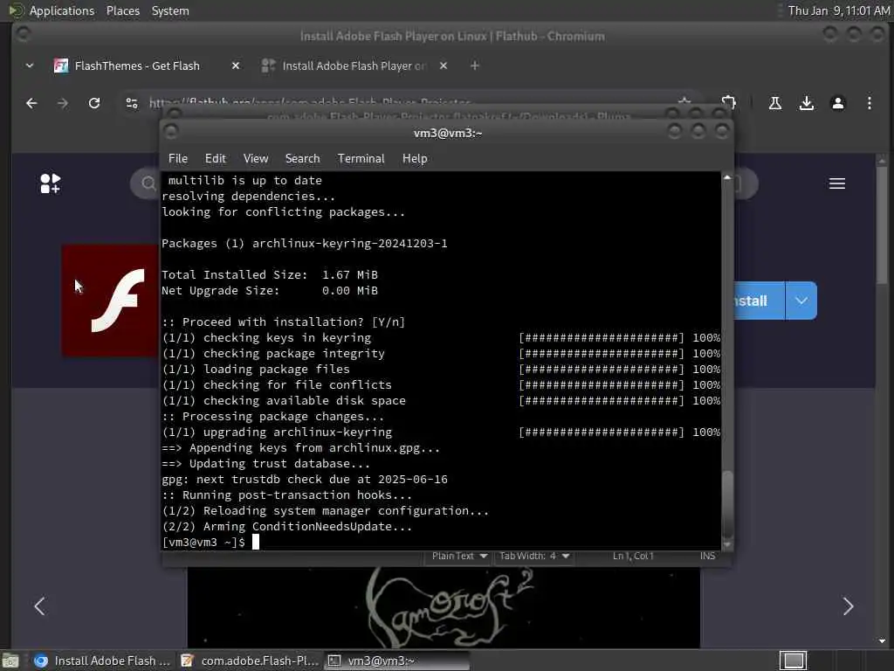Switch to vm3@vm3:~ taskbar entry
This screenshot has height=671, width=894.
point(397,661)
